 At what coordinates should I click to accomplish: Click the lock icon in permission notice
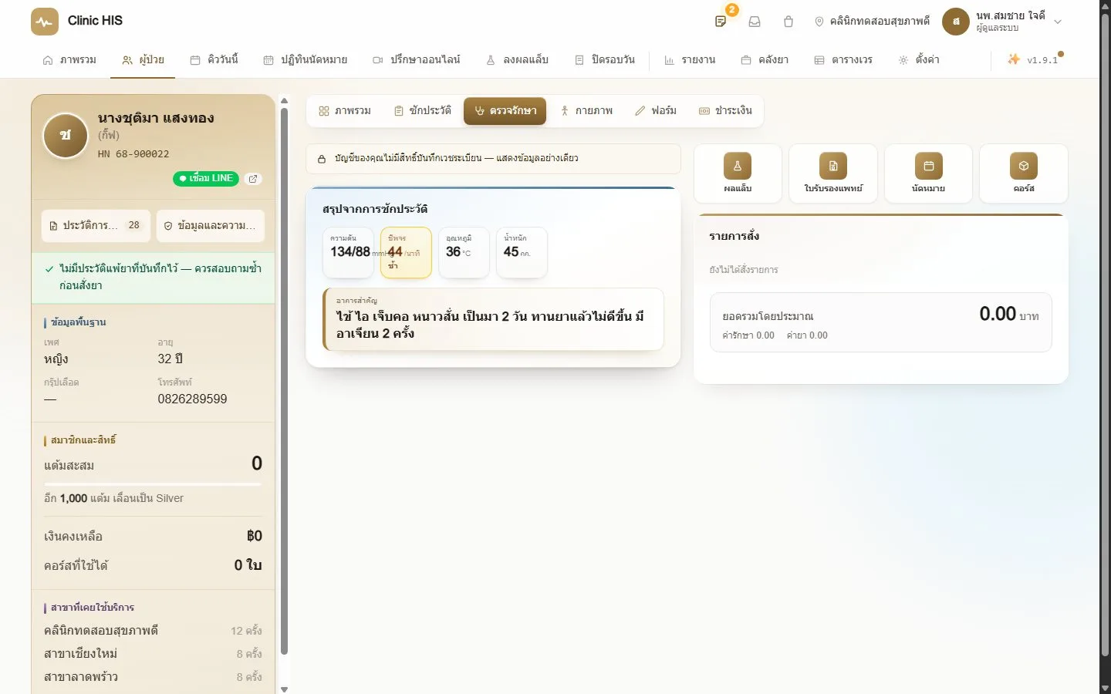pyautogui.click(x=322, y=159)
